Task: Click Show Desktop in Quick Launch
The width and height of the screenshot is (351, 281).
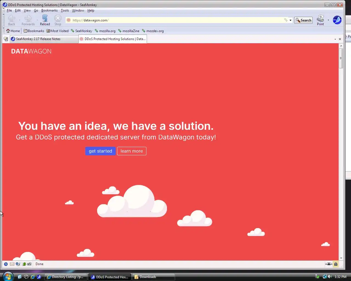Action: (19, 277)
